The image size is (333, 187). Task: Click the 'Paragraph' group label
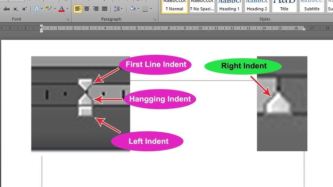111,19
